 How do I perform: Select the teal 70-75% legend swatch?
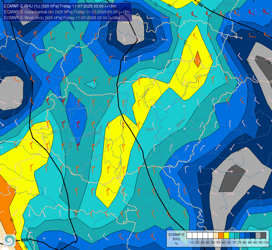click(x=237, y=236)
